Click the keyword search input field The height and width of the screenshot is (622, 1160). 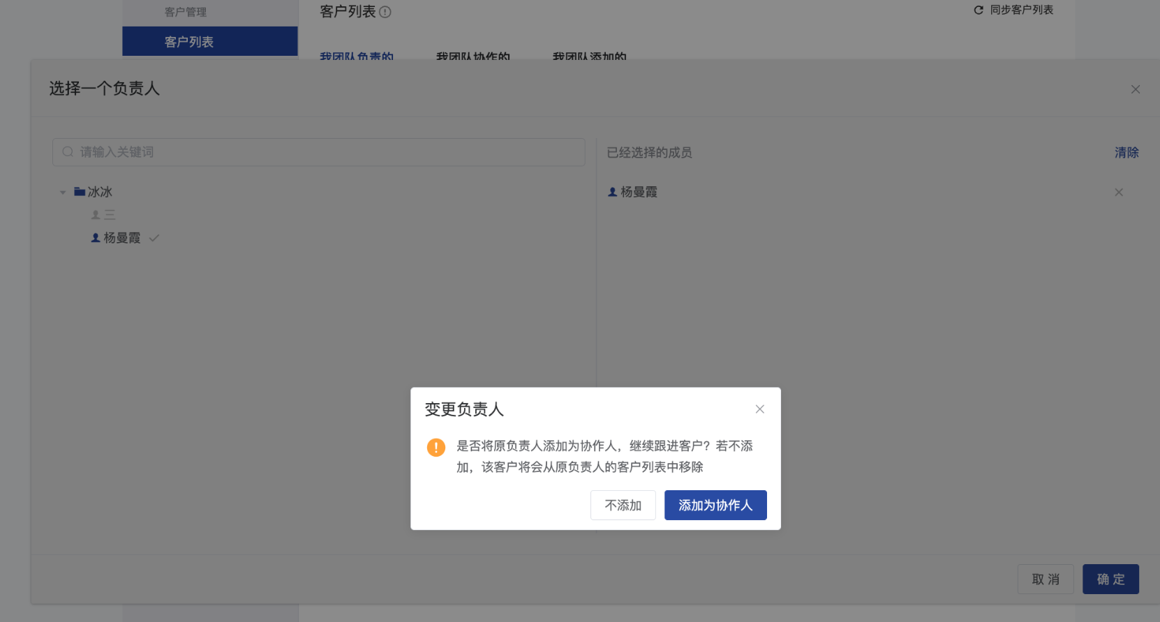[319, 152]
